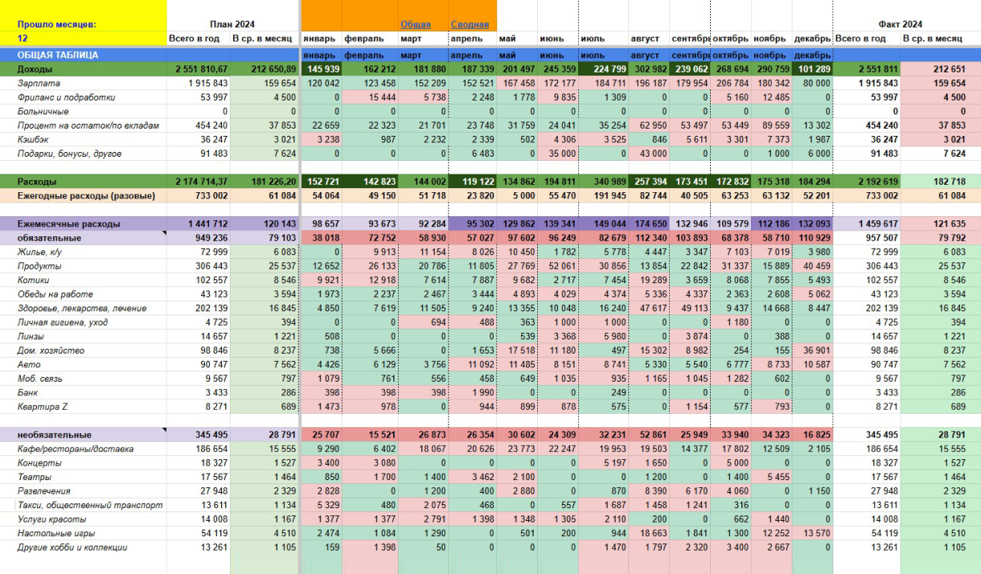Image resolution: width=981 pixels, height=574 pixels.
Task: Click planned monthly income 212 650,89
Action: (273, 69)
